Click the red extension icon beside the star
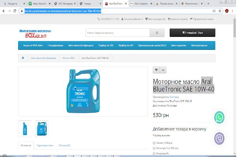252x157 pixels. tap(227, 11)
